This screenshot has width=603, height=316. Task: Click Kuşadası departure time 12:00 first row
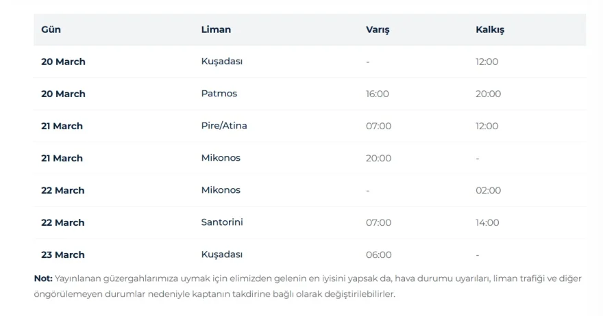(x=487, y=62)
